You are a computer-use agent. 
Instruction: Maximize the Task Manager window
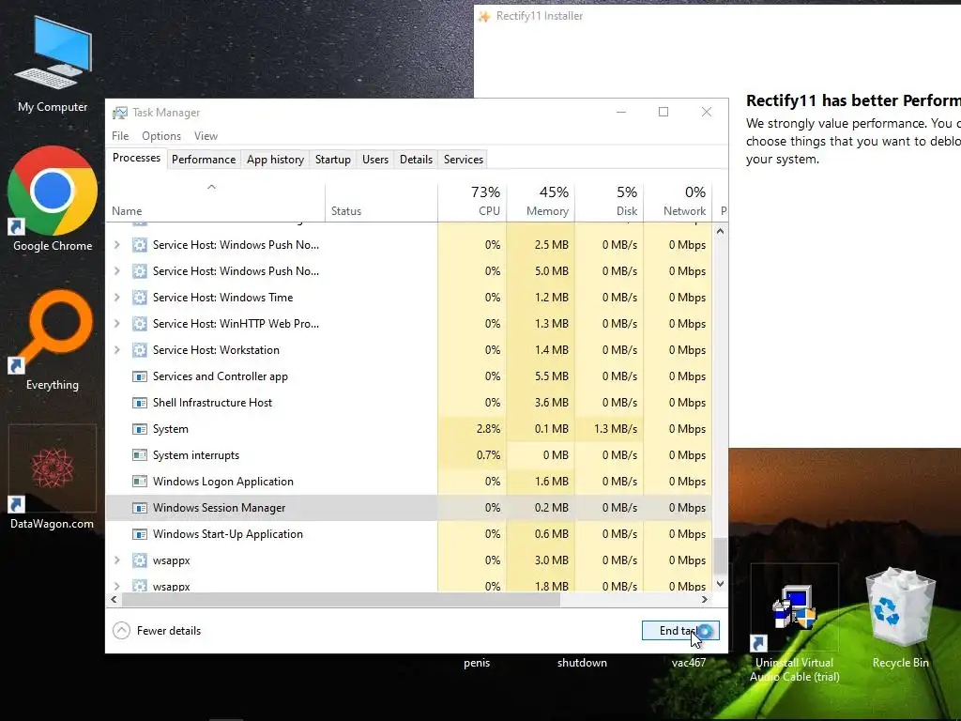664,113
